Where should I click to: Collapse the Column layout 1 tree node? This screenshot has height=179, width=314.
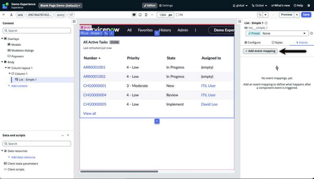click(x=6, y=68)
